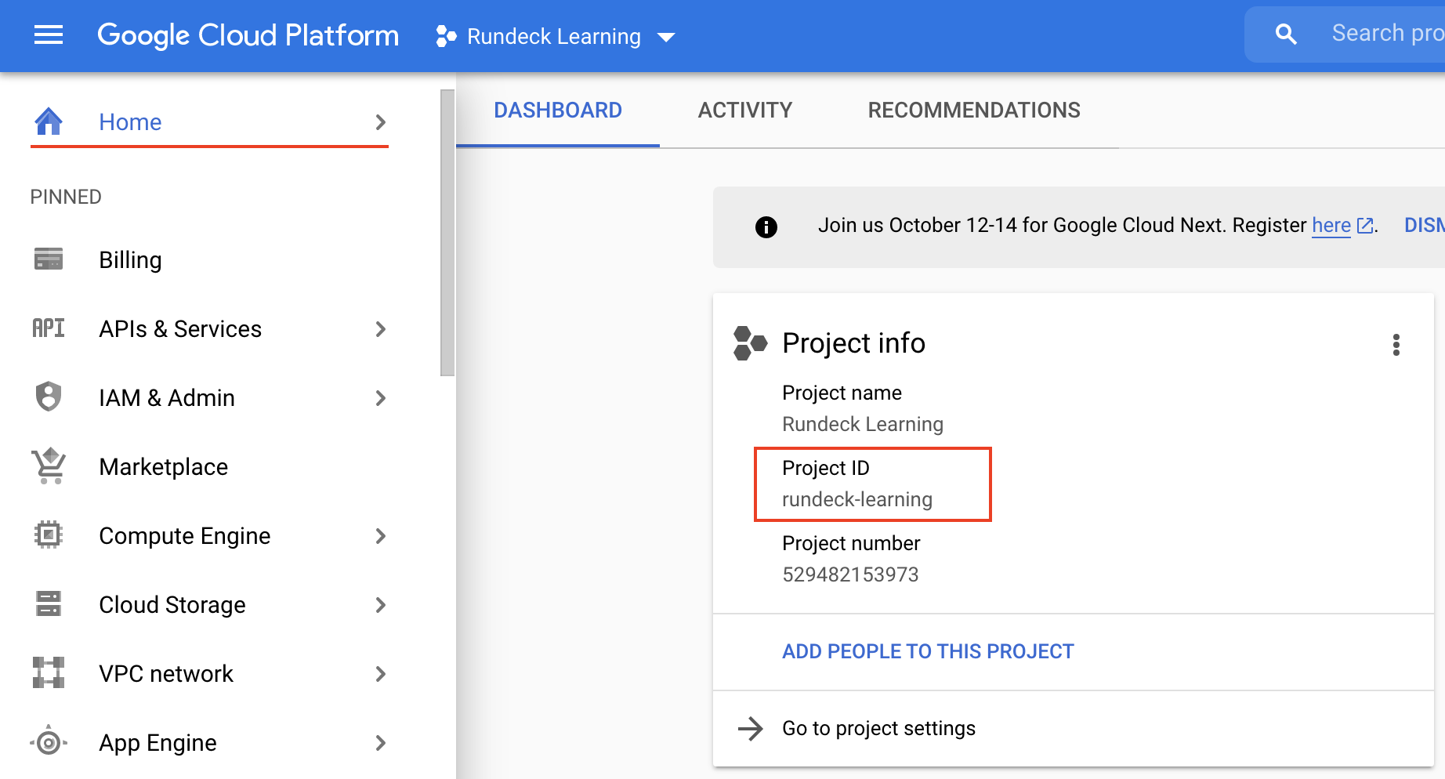This screenshot has width=1445, height=779.
Task: Expand the APIs & Services chevron
Action: pyautogui.click(x=381, y=329)
